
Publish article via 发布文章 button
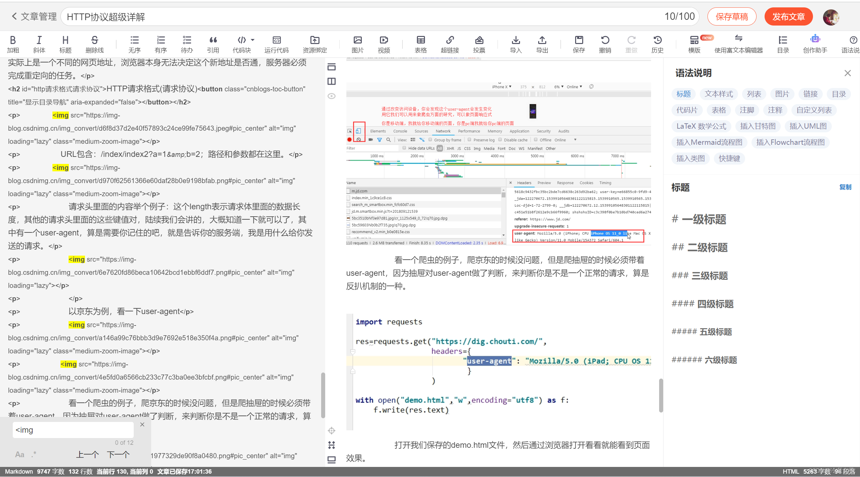click(788, 16)
